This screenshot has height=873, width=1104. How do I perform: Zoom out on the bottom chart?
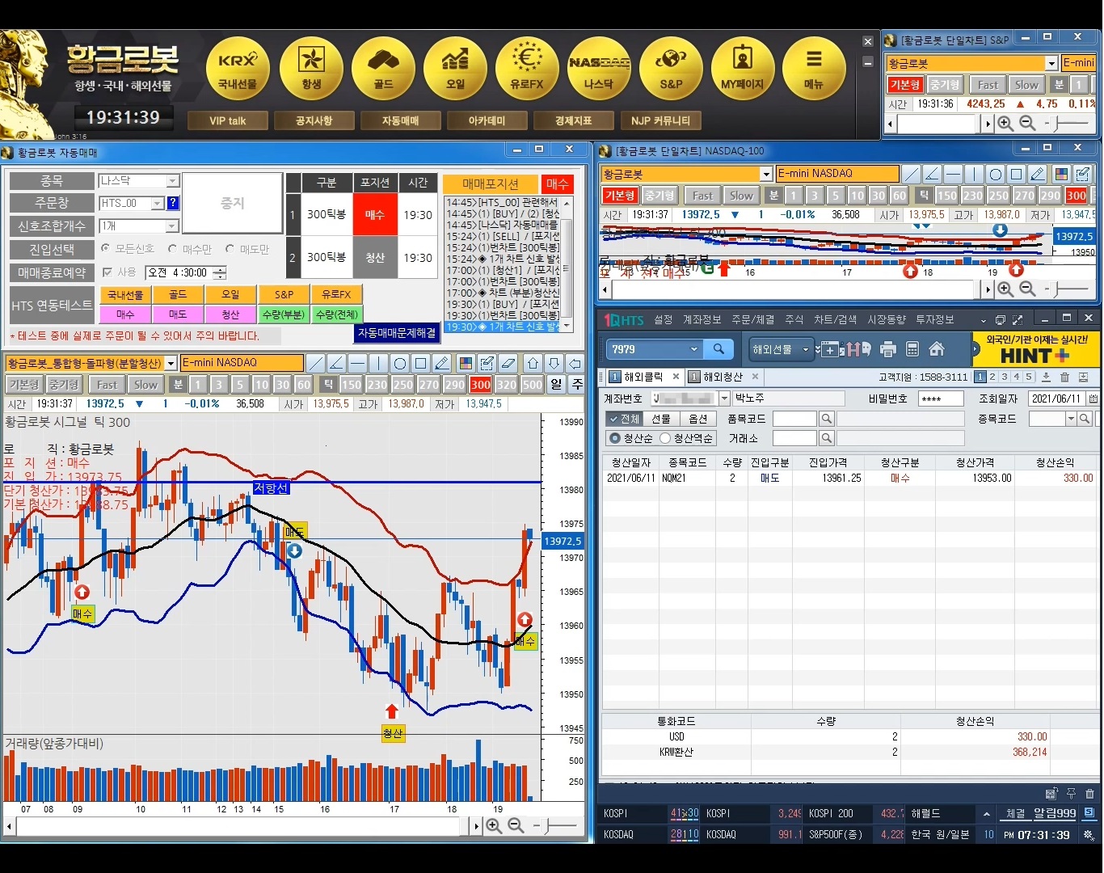(516, 825)
